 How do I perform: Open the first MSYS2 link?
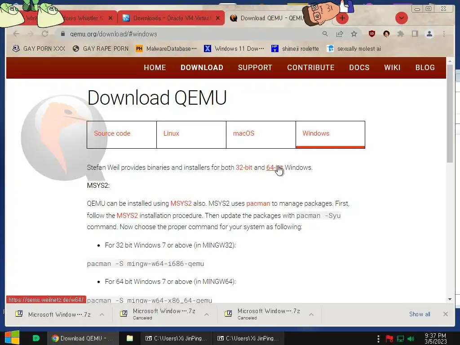[181, 203]
